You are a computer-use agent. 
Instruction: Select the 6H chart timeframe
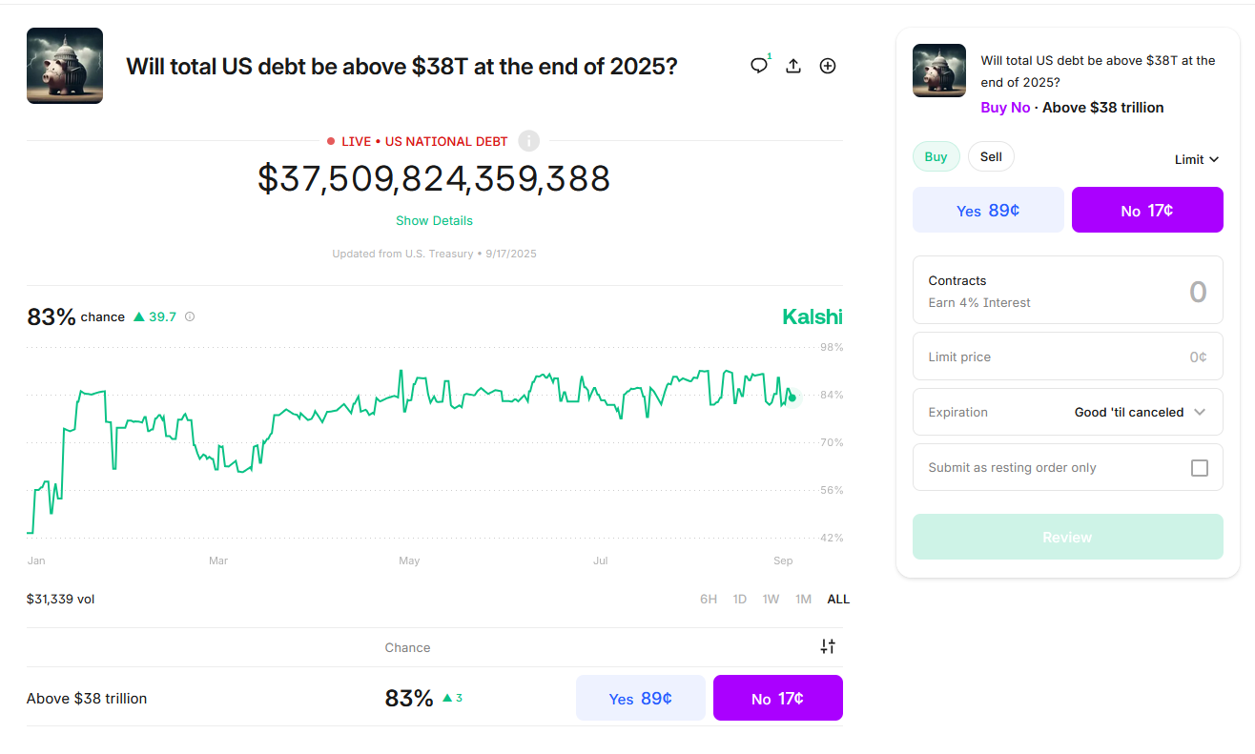point(709,600)
